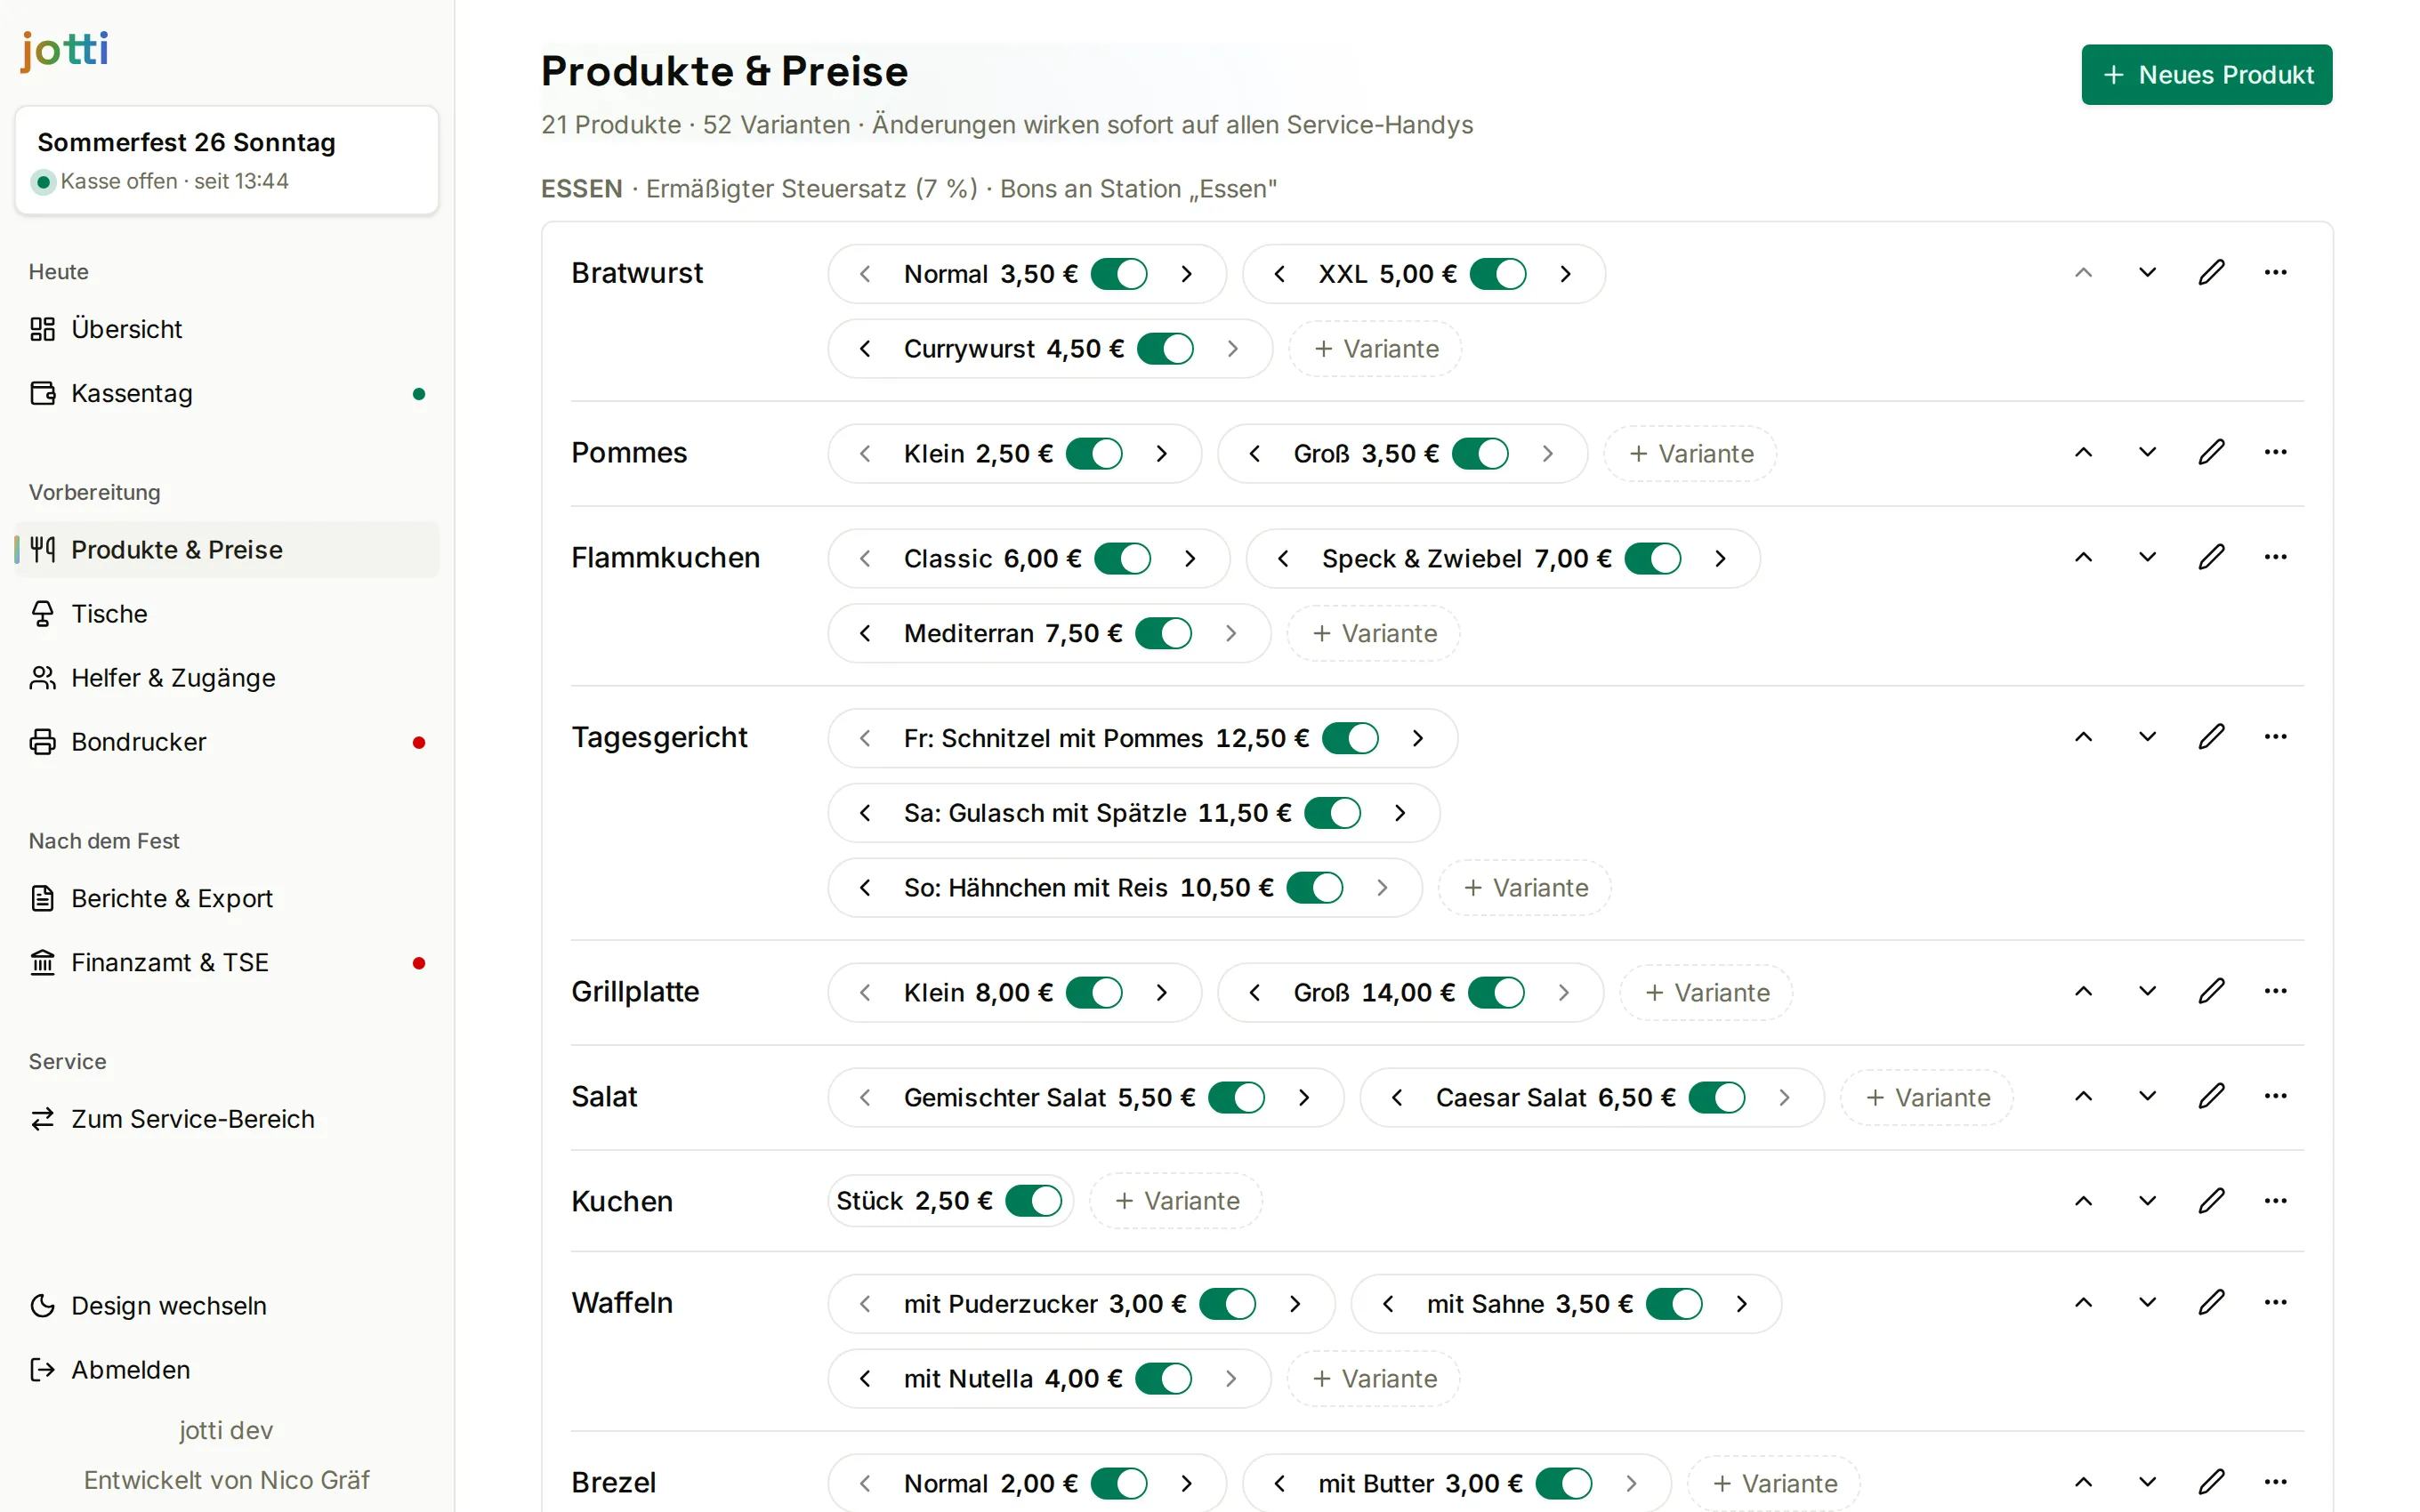Open more options for Bratwurst
2420x1512 pixels.
[x=2275, y=272]
